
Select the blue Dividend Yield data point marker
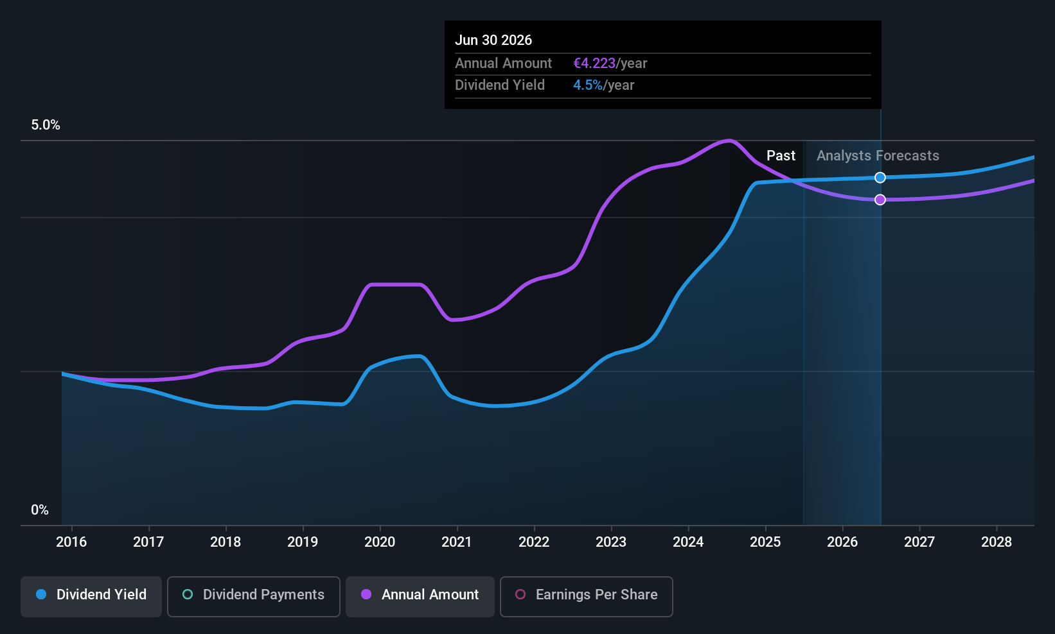coord(880,178)
